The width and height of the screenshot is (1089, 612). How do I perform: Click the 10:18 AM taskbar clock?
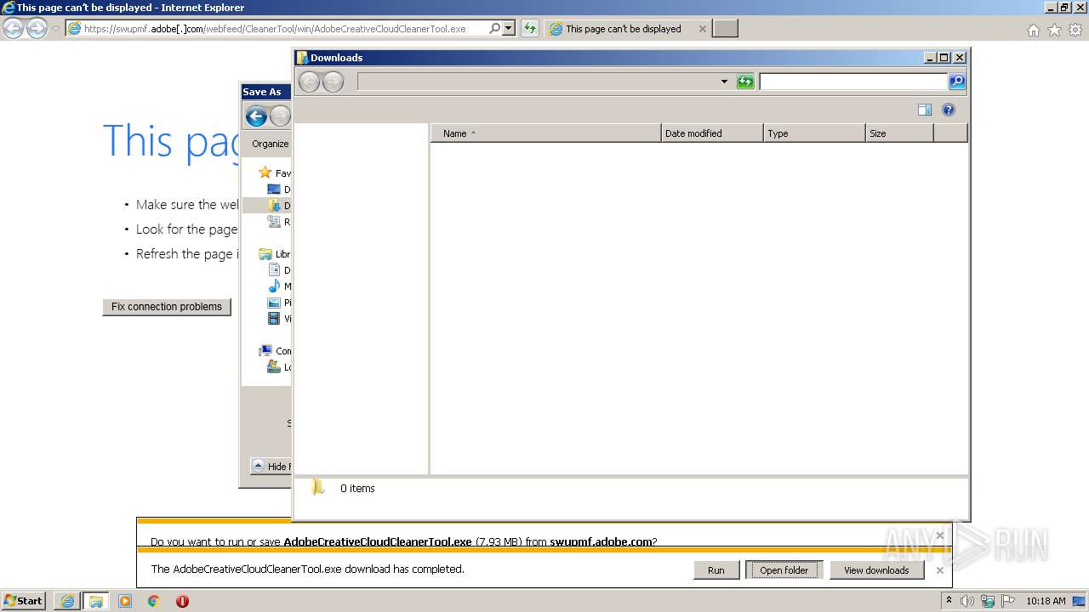tap(1046, 601)
